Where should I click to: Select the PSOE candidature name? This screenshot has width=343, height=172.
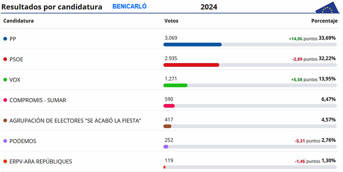[x=16, y=59]
